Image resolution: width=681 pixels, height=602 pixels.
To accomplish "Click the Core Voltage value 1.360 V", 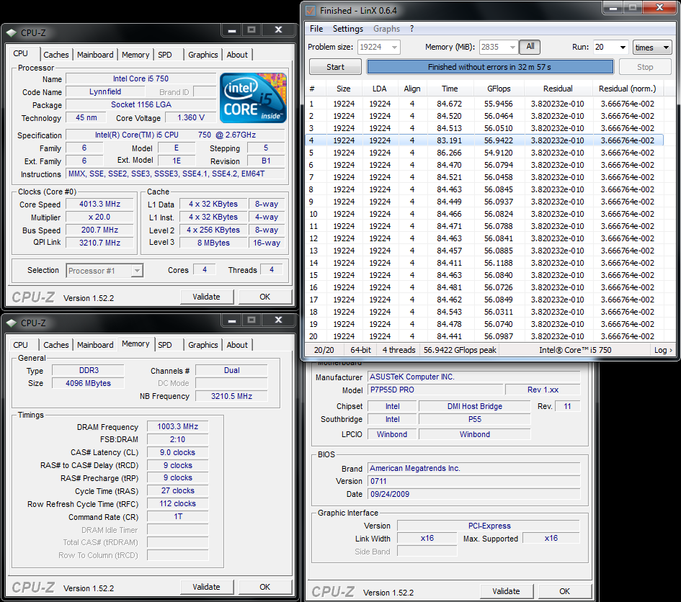I will 191,117.
